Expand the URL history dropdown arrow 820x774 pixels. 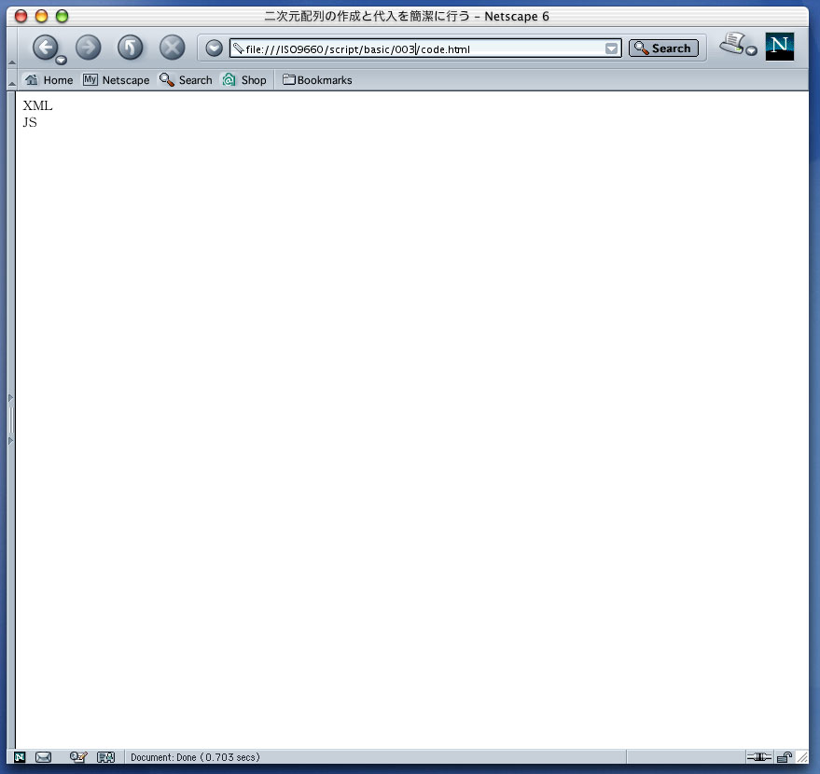tap(611, 48)
